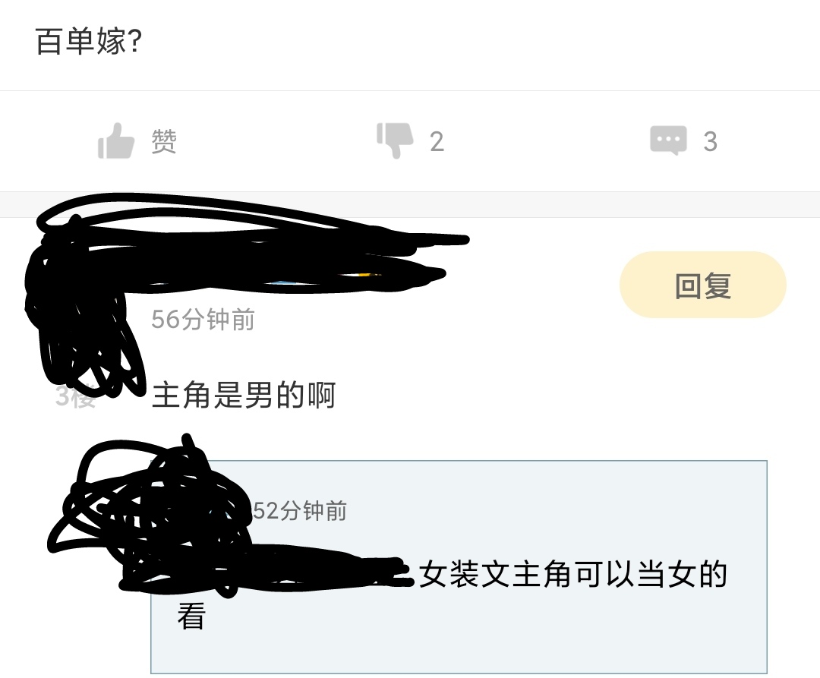Click the character 看 in the nested reply
This screenshot has height=678, width=820.
(x=191, y=617)
